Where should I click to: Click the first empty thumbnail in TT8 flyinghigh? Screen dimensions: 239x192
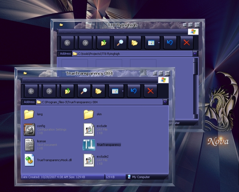click(x=75, y=63)
